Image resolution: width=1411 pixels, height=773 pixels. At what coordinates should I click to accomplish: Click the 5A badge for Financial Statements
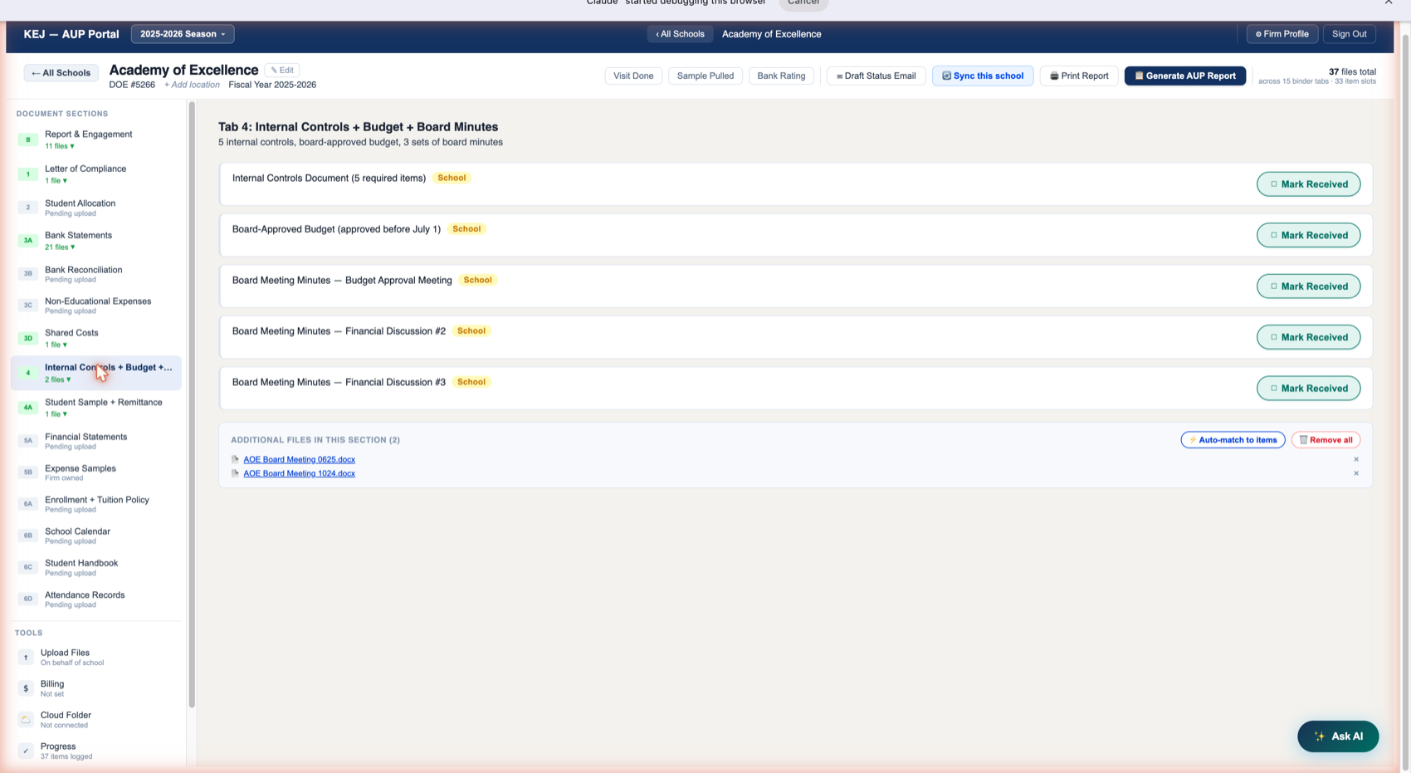(27, 441)
